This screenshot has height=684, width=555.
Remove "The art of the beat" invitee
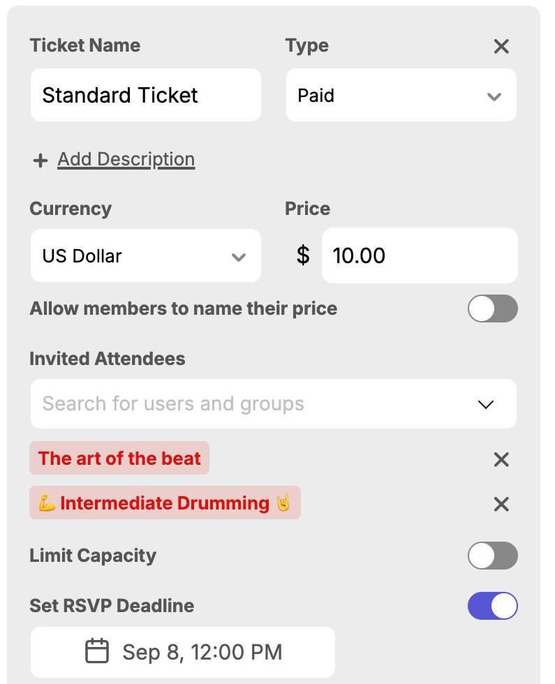pos(501,459)
